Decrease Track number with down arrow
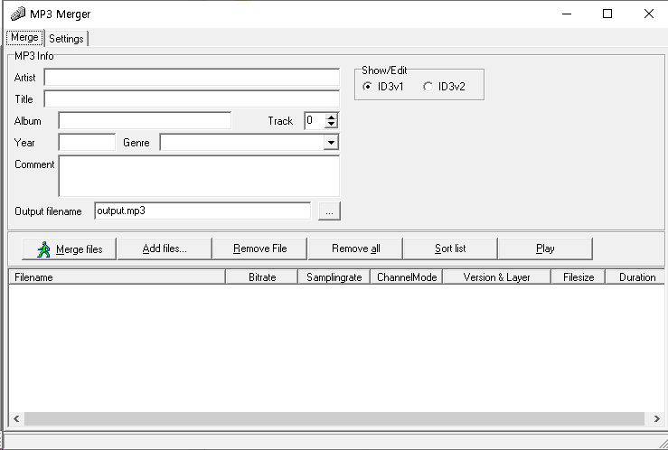The height and width of the screenshot is (450, 668). point(331,125)
